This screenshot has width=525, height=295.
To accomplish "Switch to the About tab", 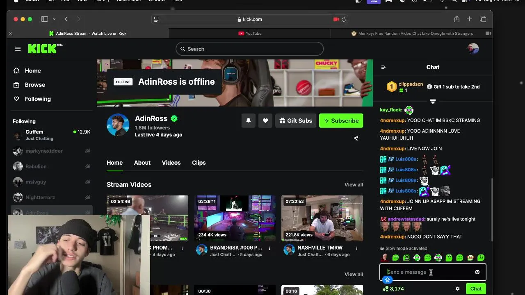I will pyautogui.click(x=142, y=163).
